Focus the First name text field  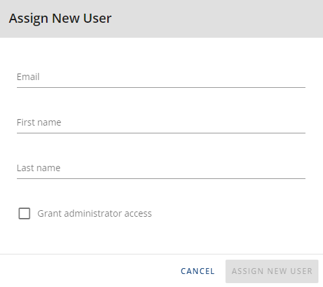tap(161, 122)
